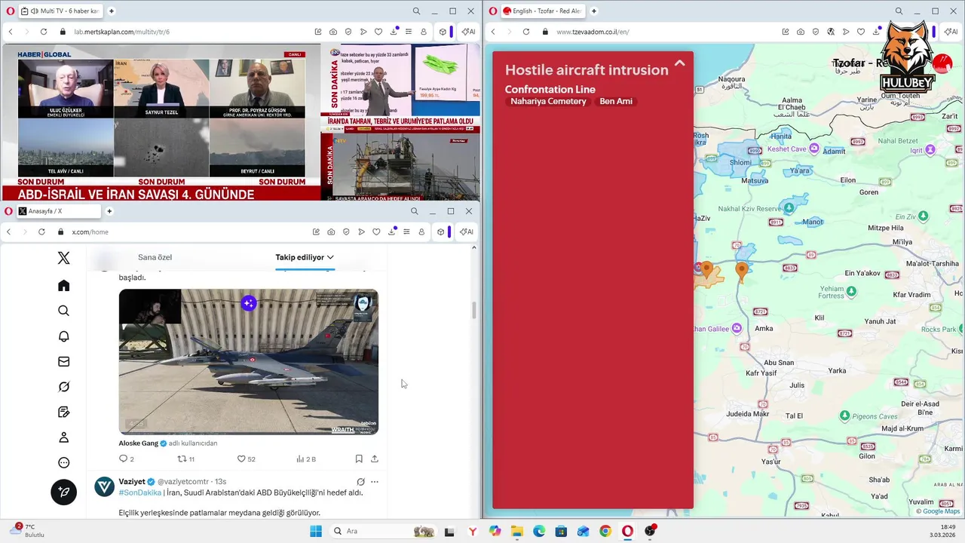Click the orange map marker near Ben Ami
965x543 pixels.
742,271
